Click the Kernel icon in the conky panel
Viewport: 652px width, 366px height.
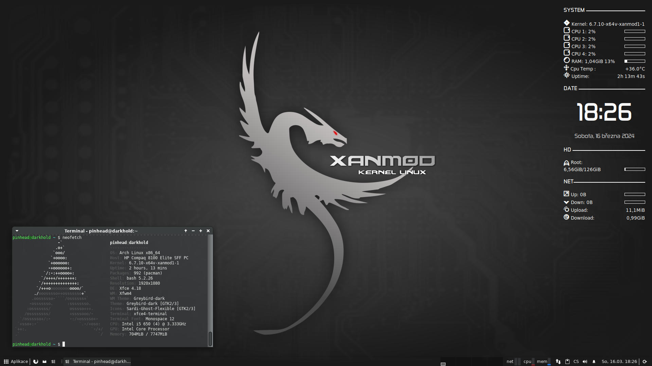(566, 23)
